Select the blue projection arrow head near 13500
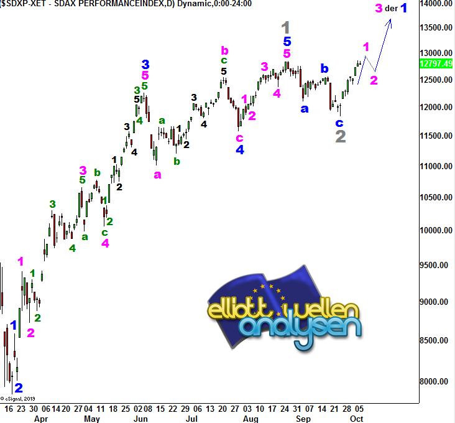This screenshot has height=423, width=455. [x=390, y=22]
